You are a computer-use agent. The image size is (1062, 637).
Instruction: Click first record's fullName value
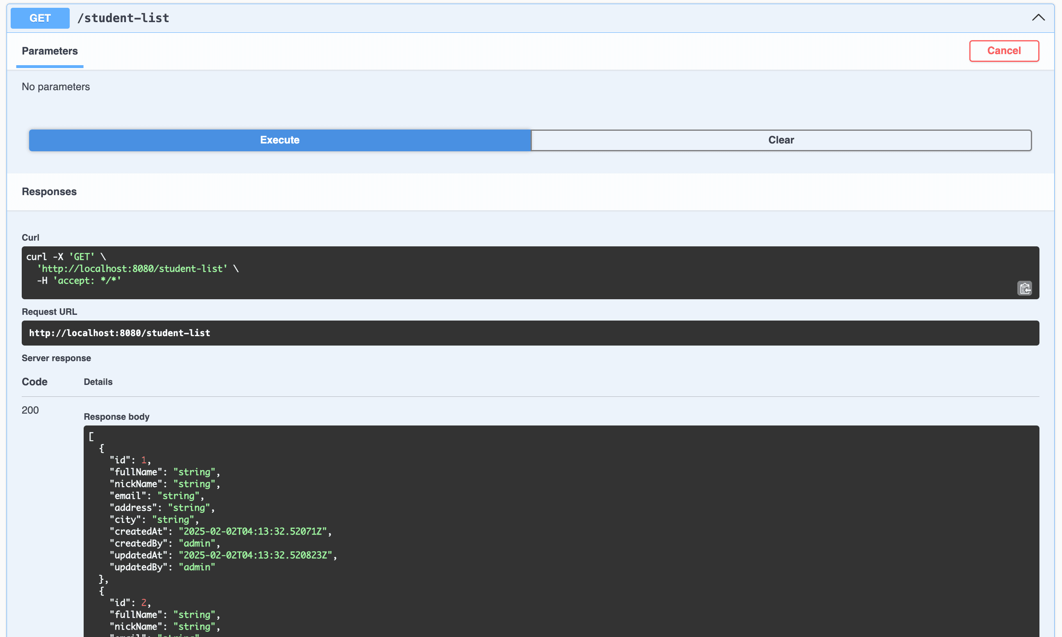pyautogui.click(x=194, y=472)
